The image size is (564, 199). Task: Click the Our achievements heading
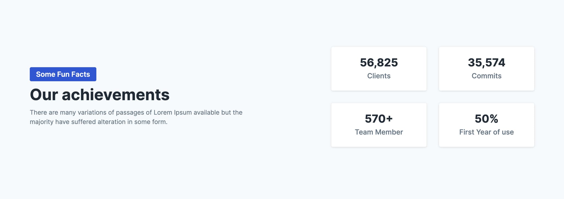click(x=99, y=95)
